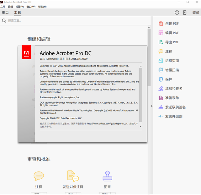
Task: Click the Send for Signature icon
Action: click(x=161, y=107)
